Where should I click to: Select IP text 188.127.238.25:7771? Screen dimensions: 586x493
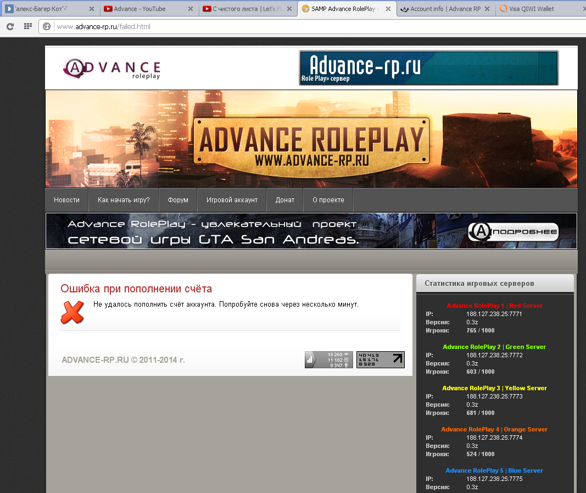tap(494, 314)
